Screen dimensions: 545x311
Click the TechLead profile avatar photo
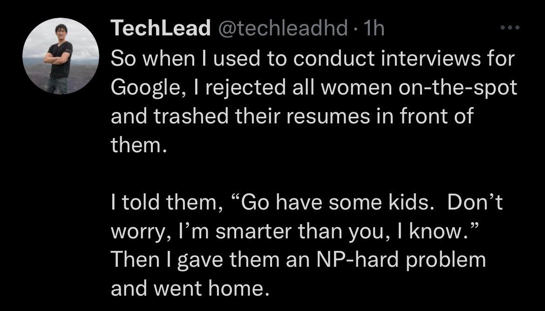(x=61, y=56)
